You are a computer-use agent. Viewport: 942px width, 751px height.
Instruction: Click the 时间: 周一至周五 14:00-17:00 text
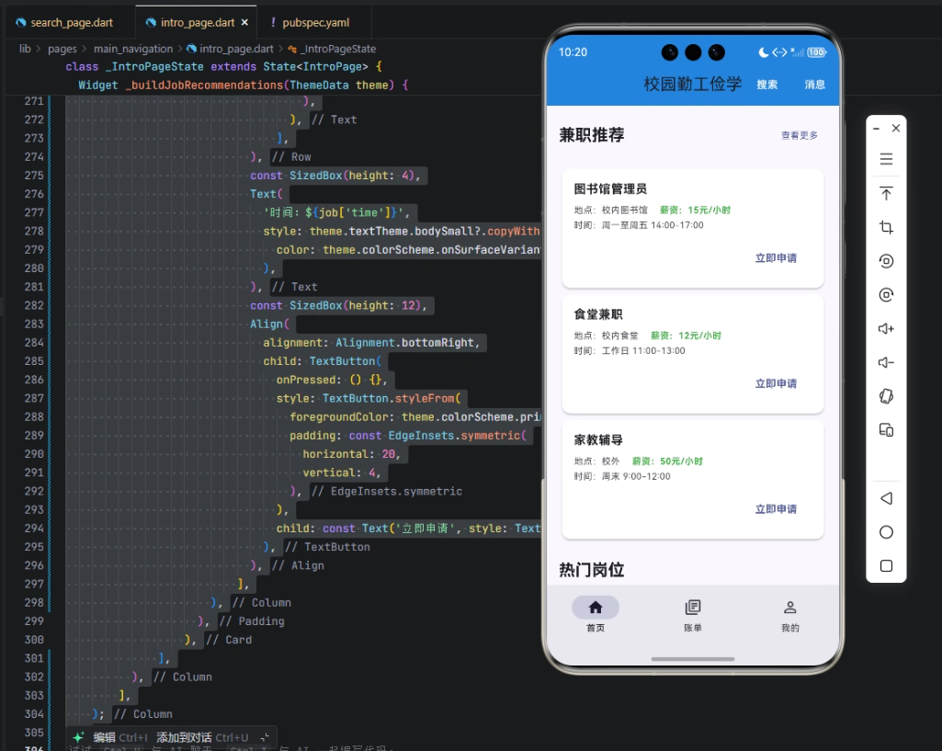coord(638,224)
